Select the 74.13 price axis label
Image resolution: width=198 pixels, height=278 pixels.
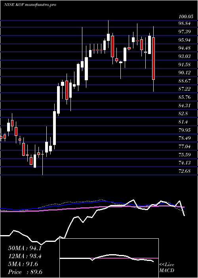(185, 163)
